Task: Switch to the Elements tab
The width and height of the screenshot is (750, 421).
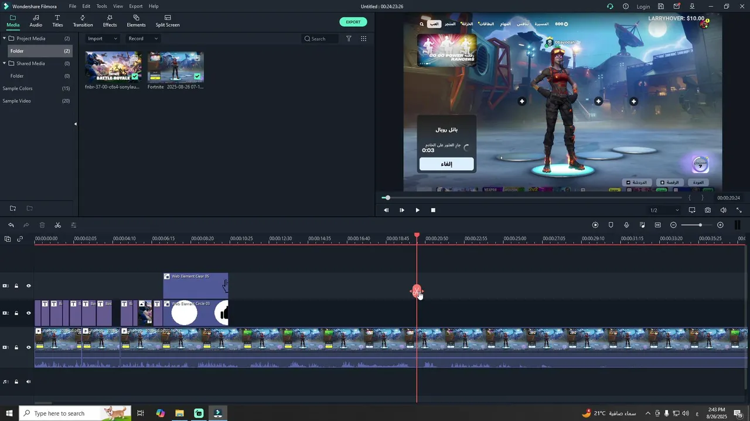Action: pos(136,21)
